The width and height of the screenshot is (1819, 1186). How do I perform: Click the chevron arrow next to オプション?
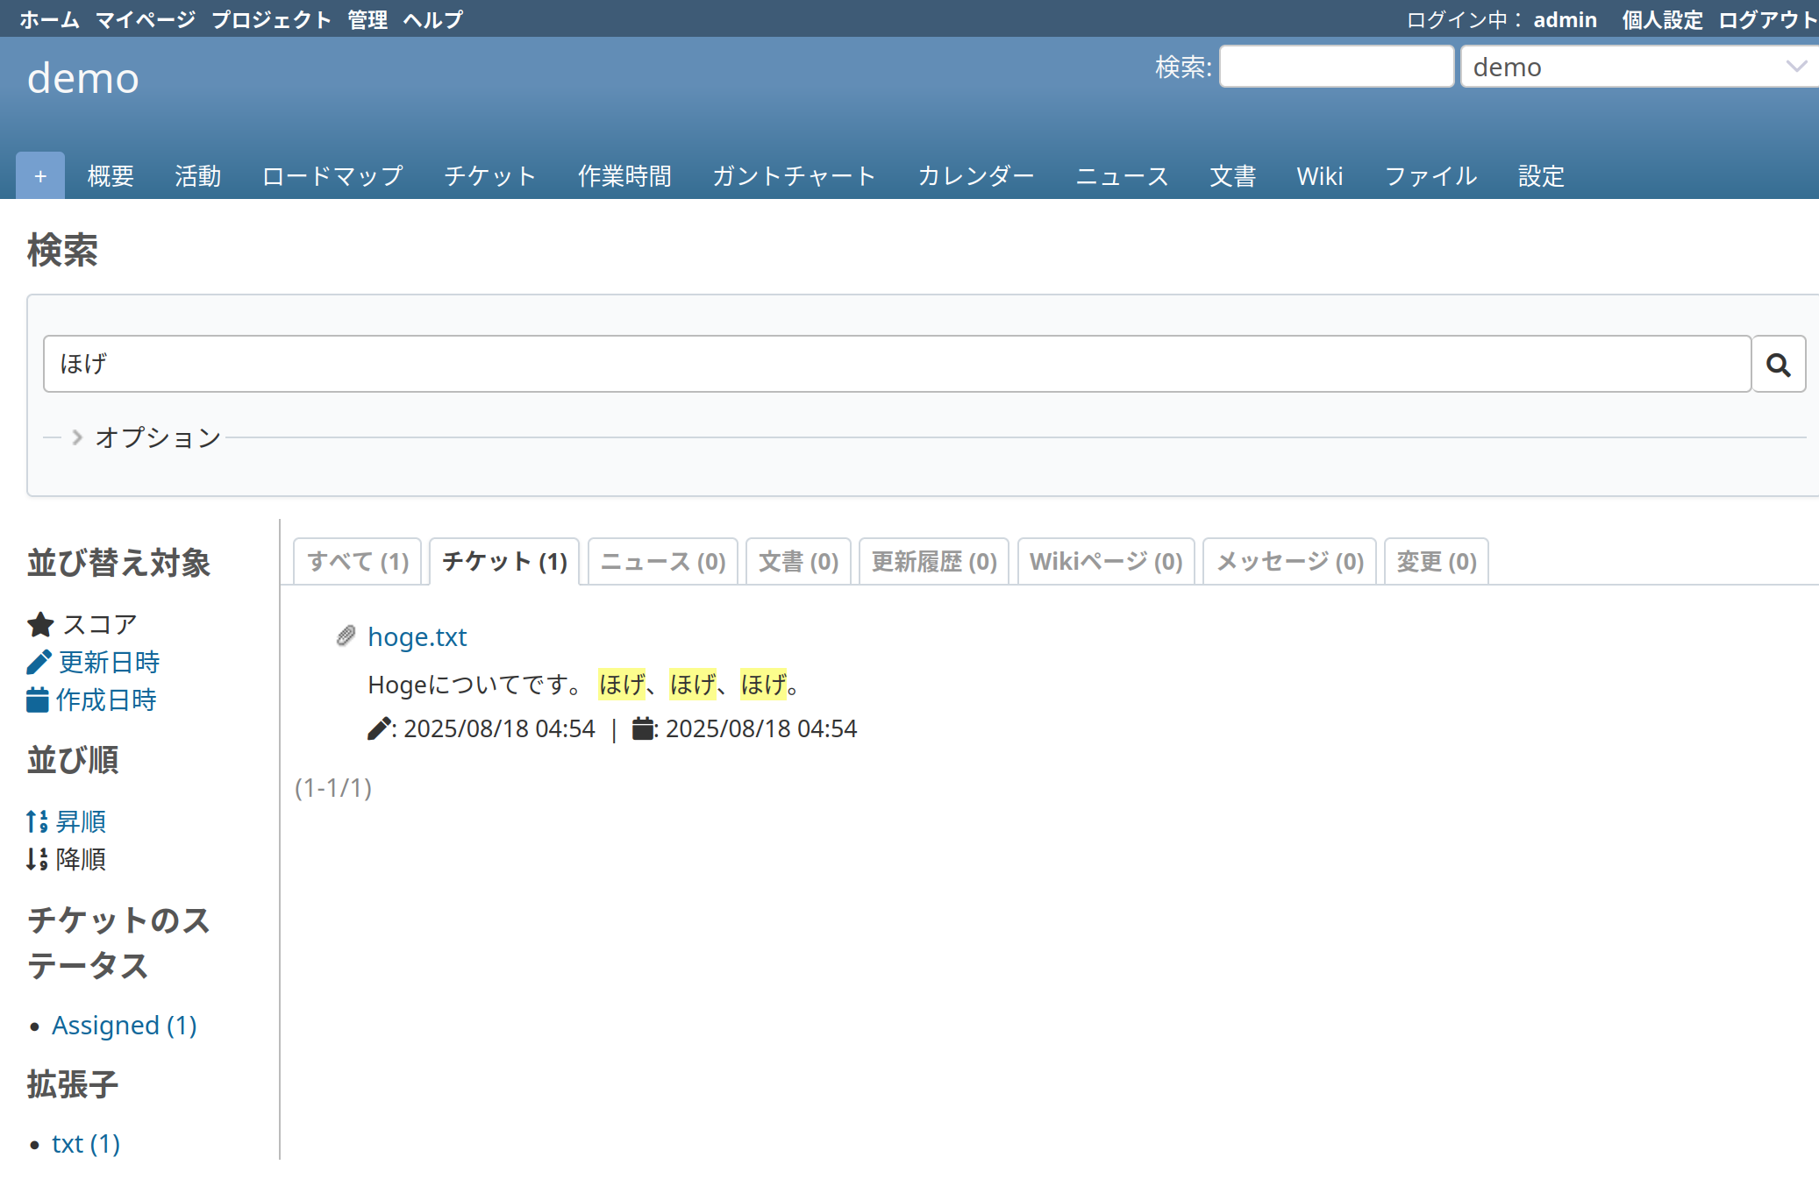point(77,437)
